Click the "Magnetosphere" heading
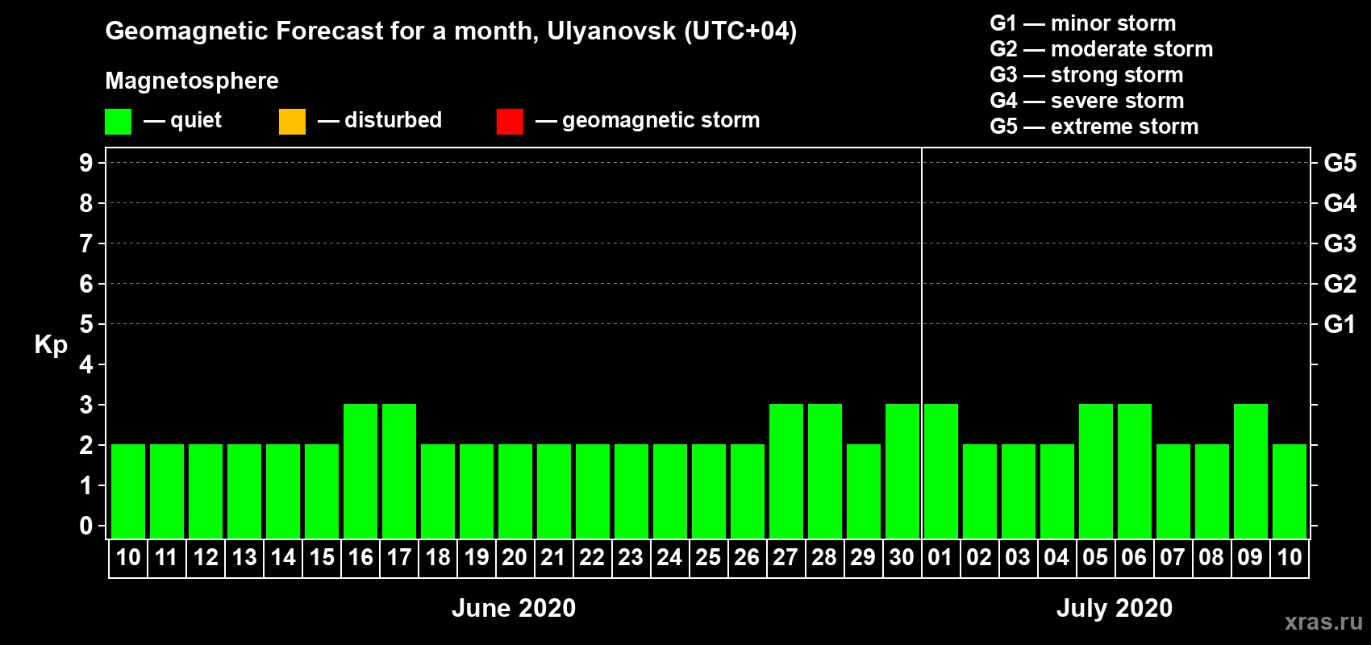This screenshot has height=645, width=1371. pos(192,81)
